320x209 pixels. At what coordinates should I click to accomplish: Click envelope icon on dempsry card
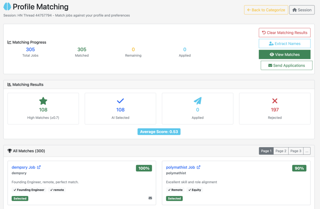(x=150, y=198)
